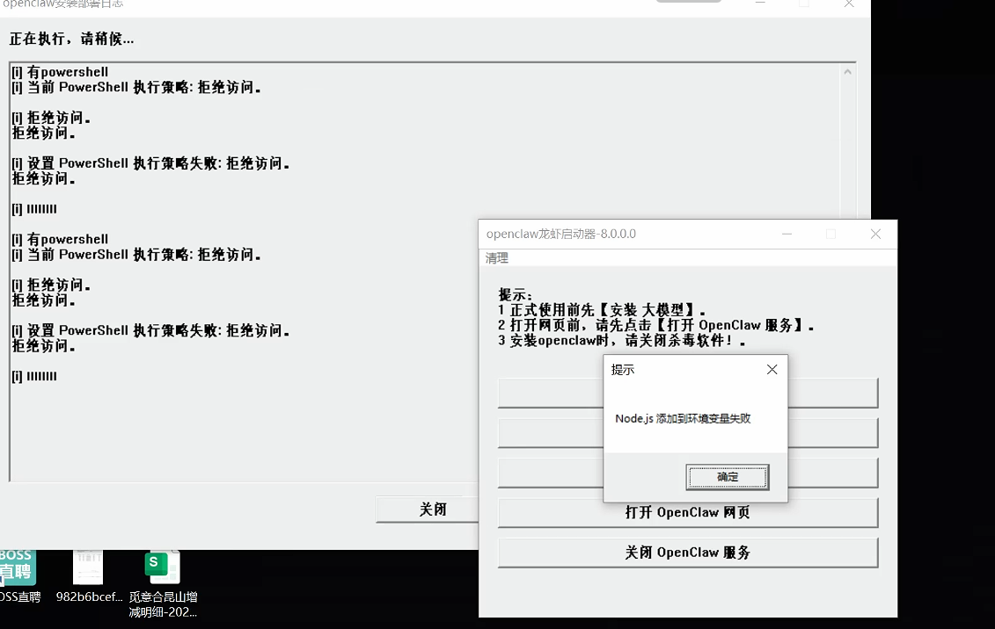Image resolution: width=995 pixels, height=629 pixels.
Task: Click the launcher maximize control
Action: tap(830, 234)
